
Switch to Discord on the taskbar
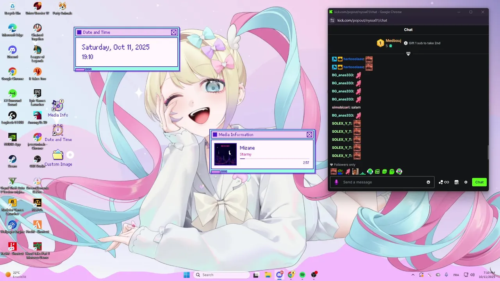(280, 275)
